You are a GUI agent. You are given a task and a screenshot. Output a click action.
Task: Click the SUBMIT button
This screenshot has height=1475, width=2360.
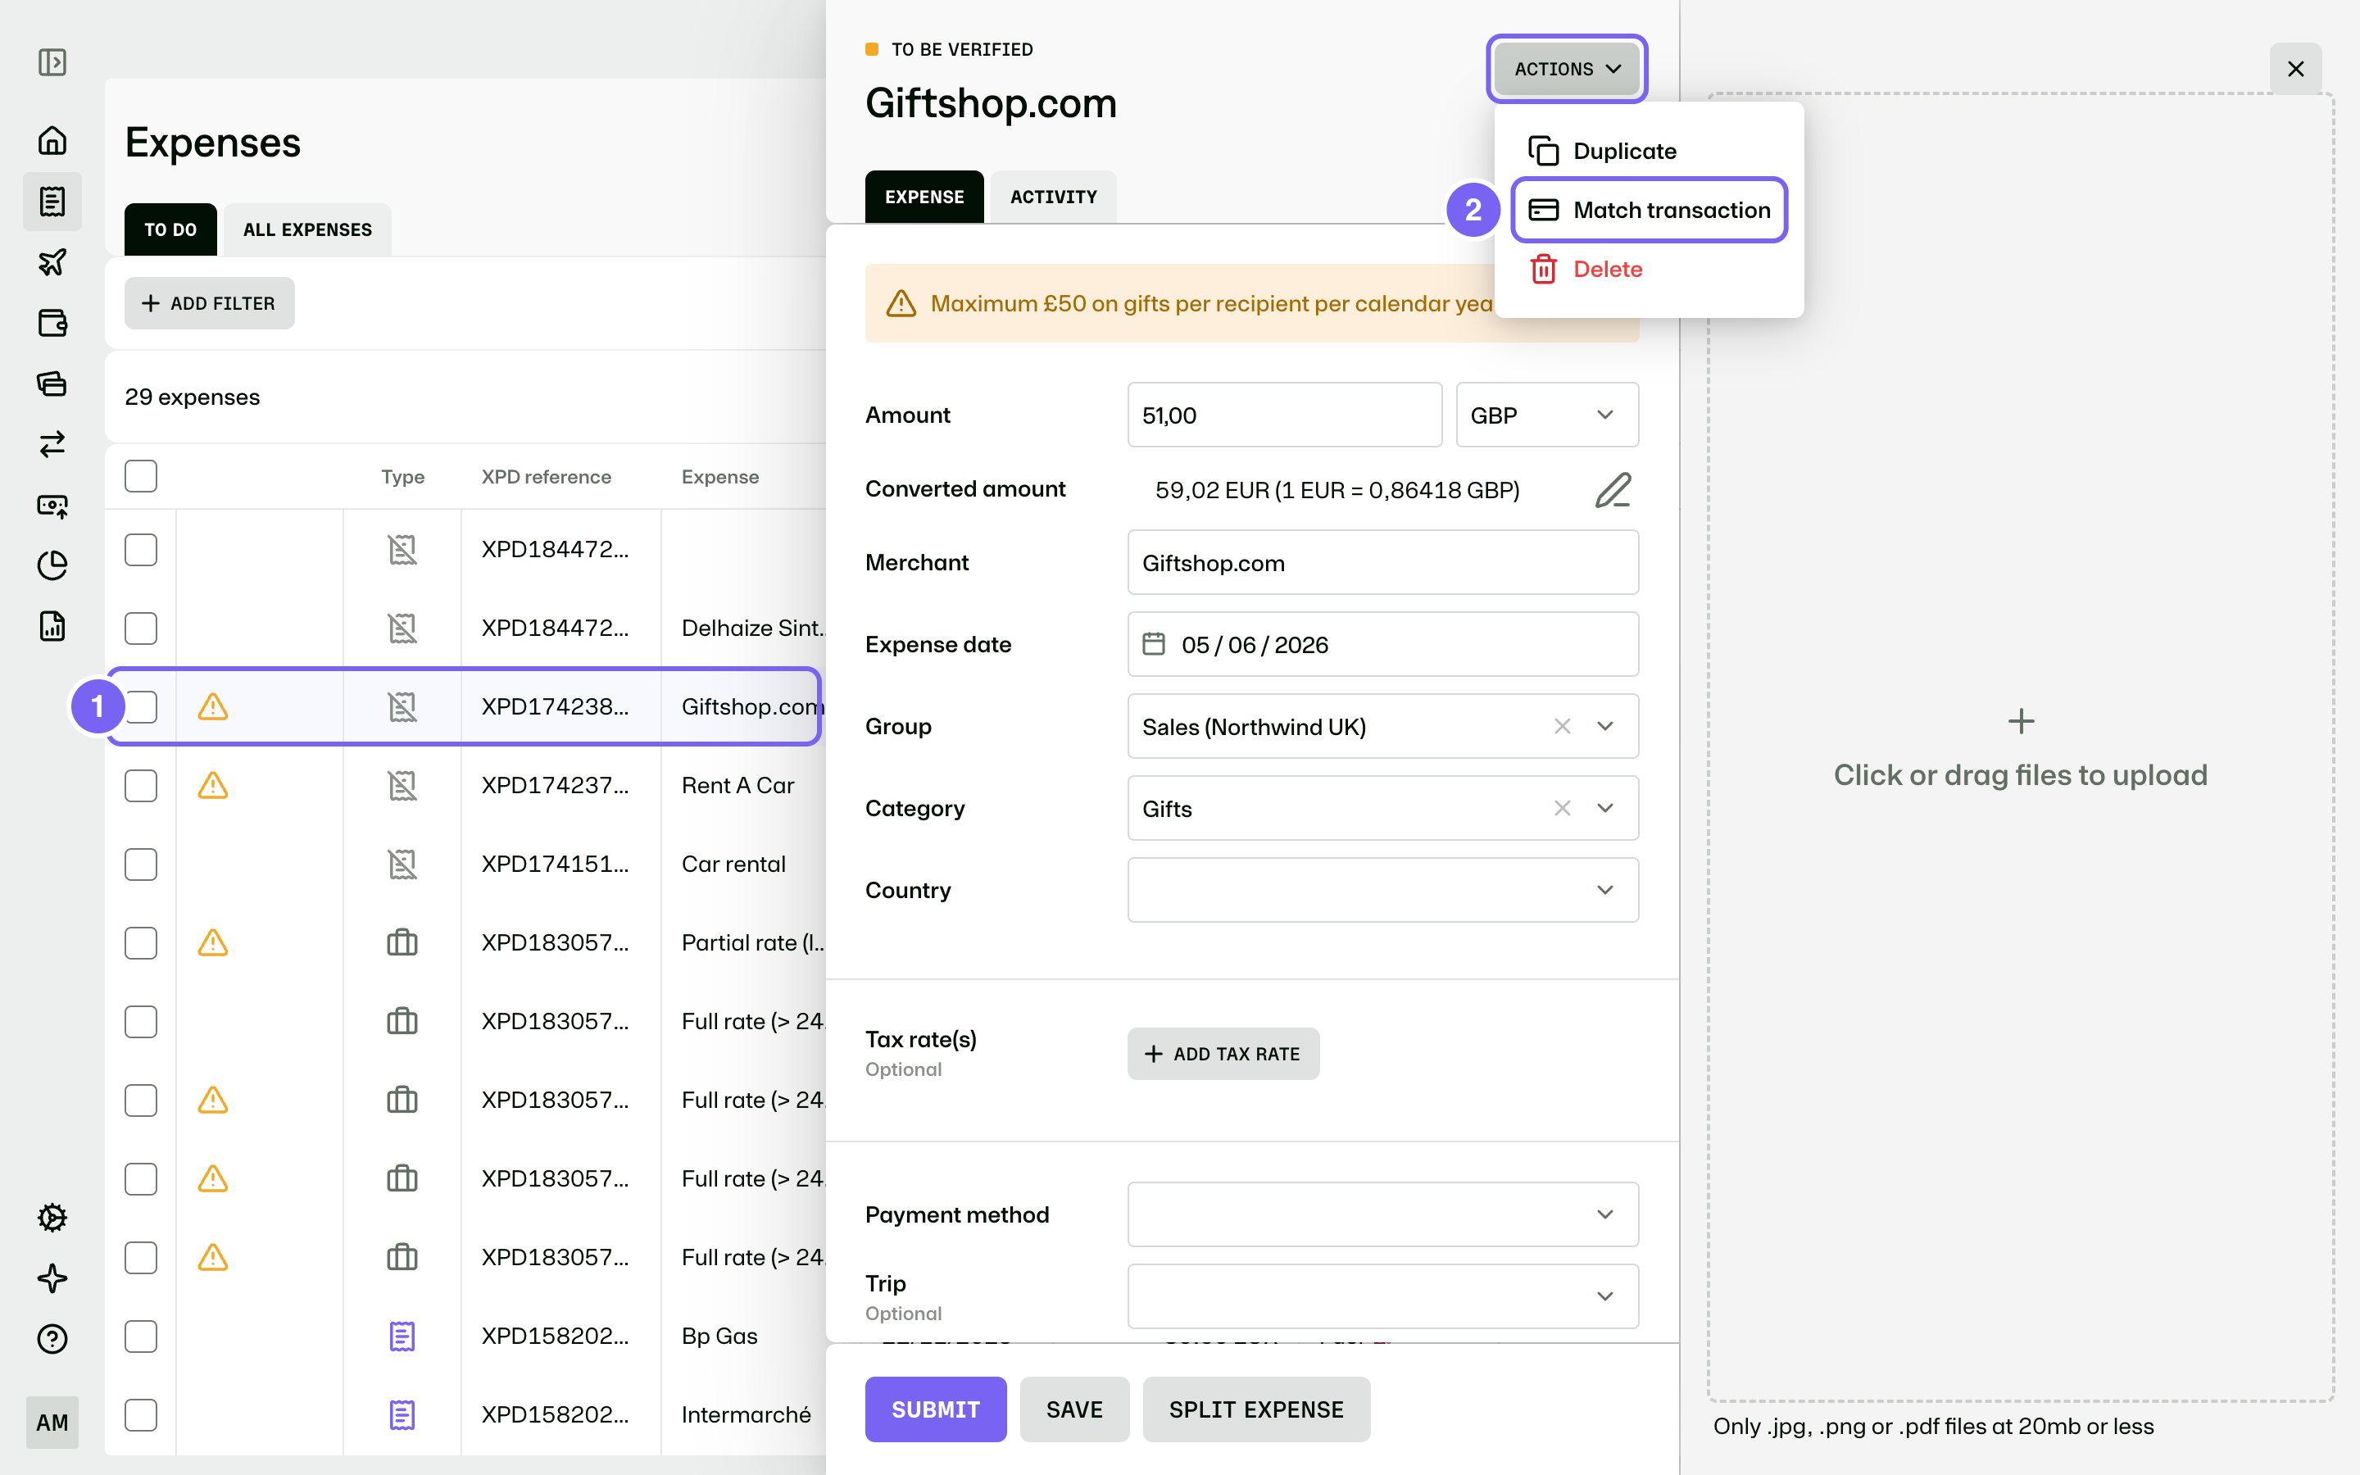(935, 1409)
